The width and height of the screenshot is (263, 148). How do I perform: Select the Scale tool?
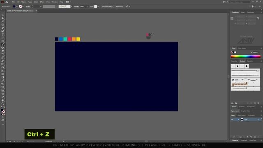tap(3, 58)
